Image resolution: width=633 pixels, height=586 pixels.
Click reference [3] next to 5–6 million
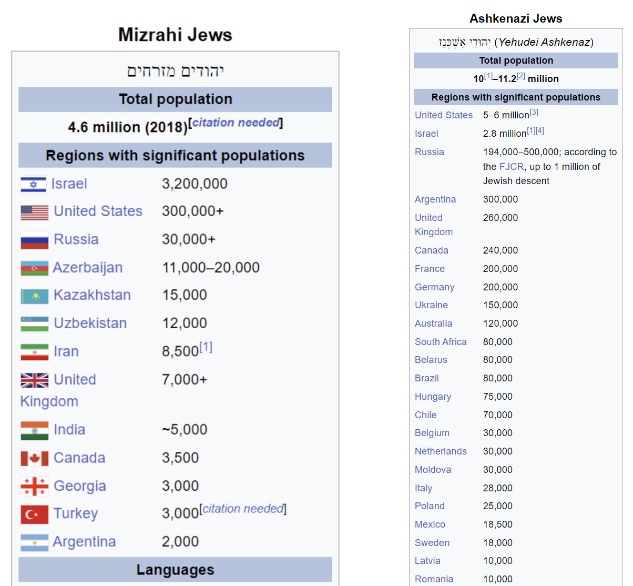point(534,112)
